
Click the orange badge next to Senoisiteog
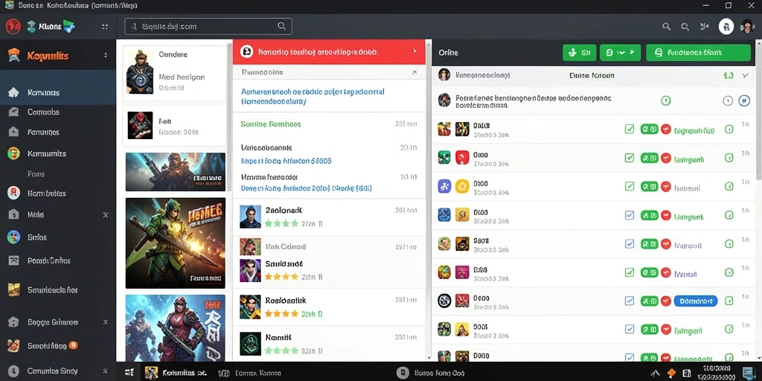pyautogui.click(x=74, y=345)
